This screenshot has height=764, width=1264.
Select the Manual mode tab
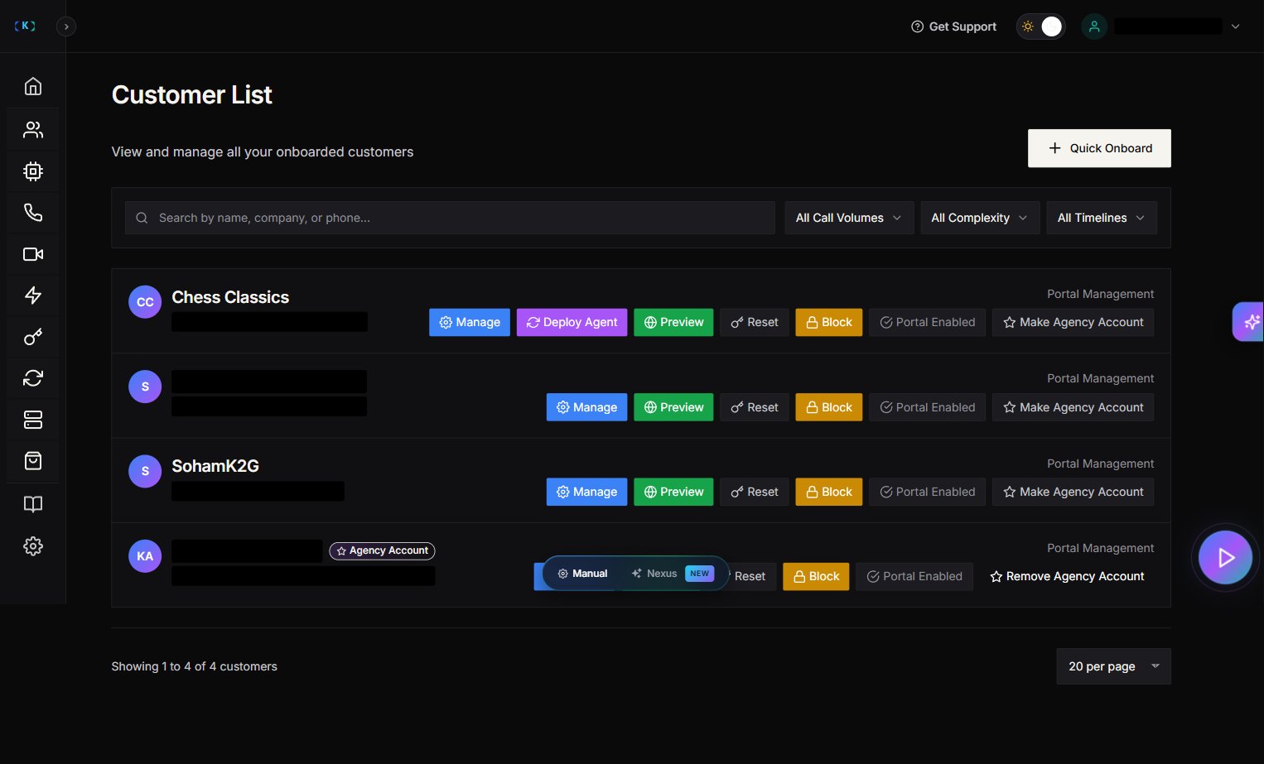click(x=582, y=574)
